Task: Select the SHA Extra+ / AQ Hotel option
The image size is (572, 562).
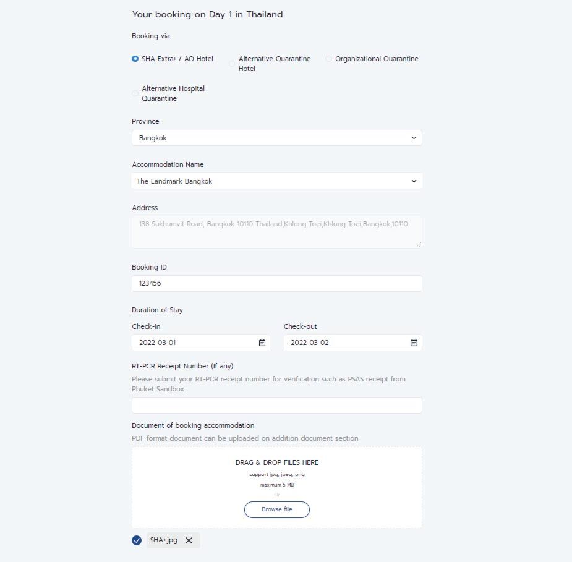Action: (135, 59)
